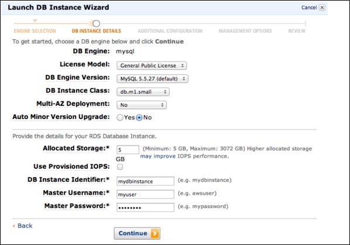Click the Back link
This screenshot has height=245, width=350.
[25, 226]
